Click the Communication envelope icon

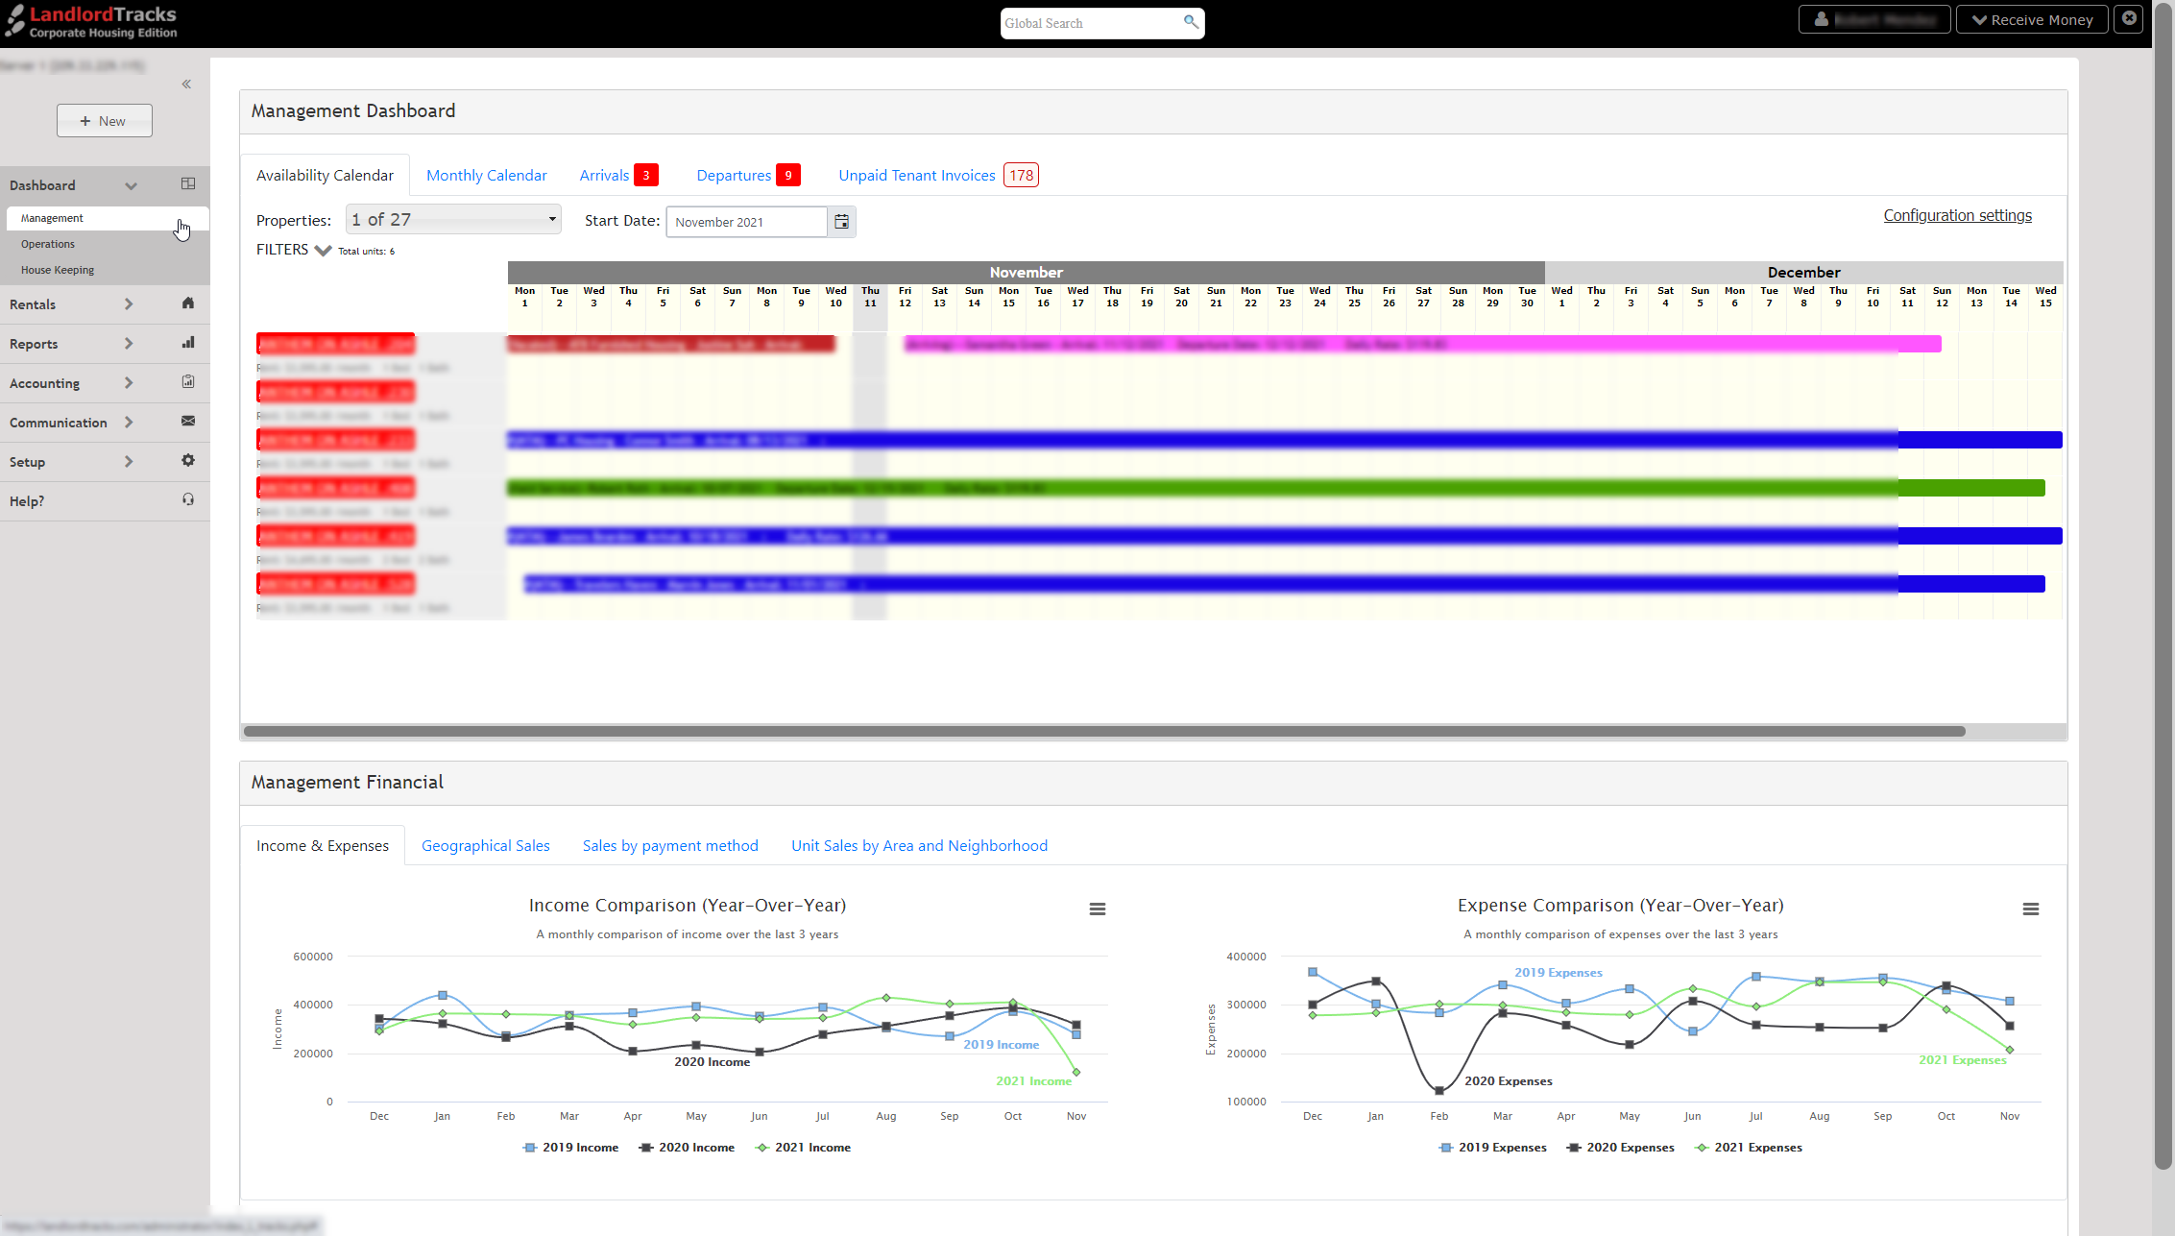point(188,422)
